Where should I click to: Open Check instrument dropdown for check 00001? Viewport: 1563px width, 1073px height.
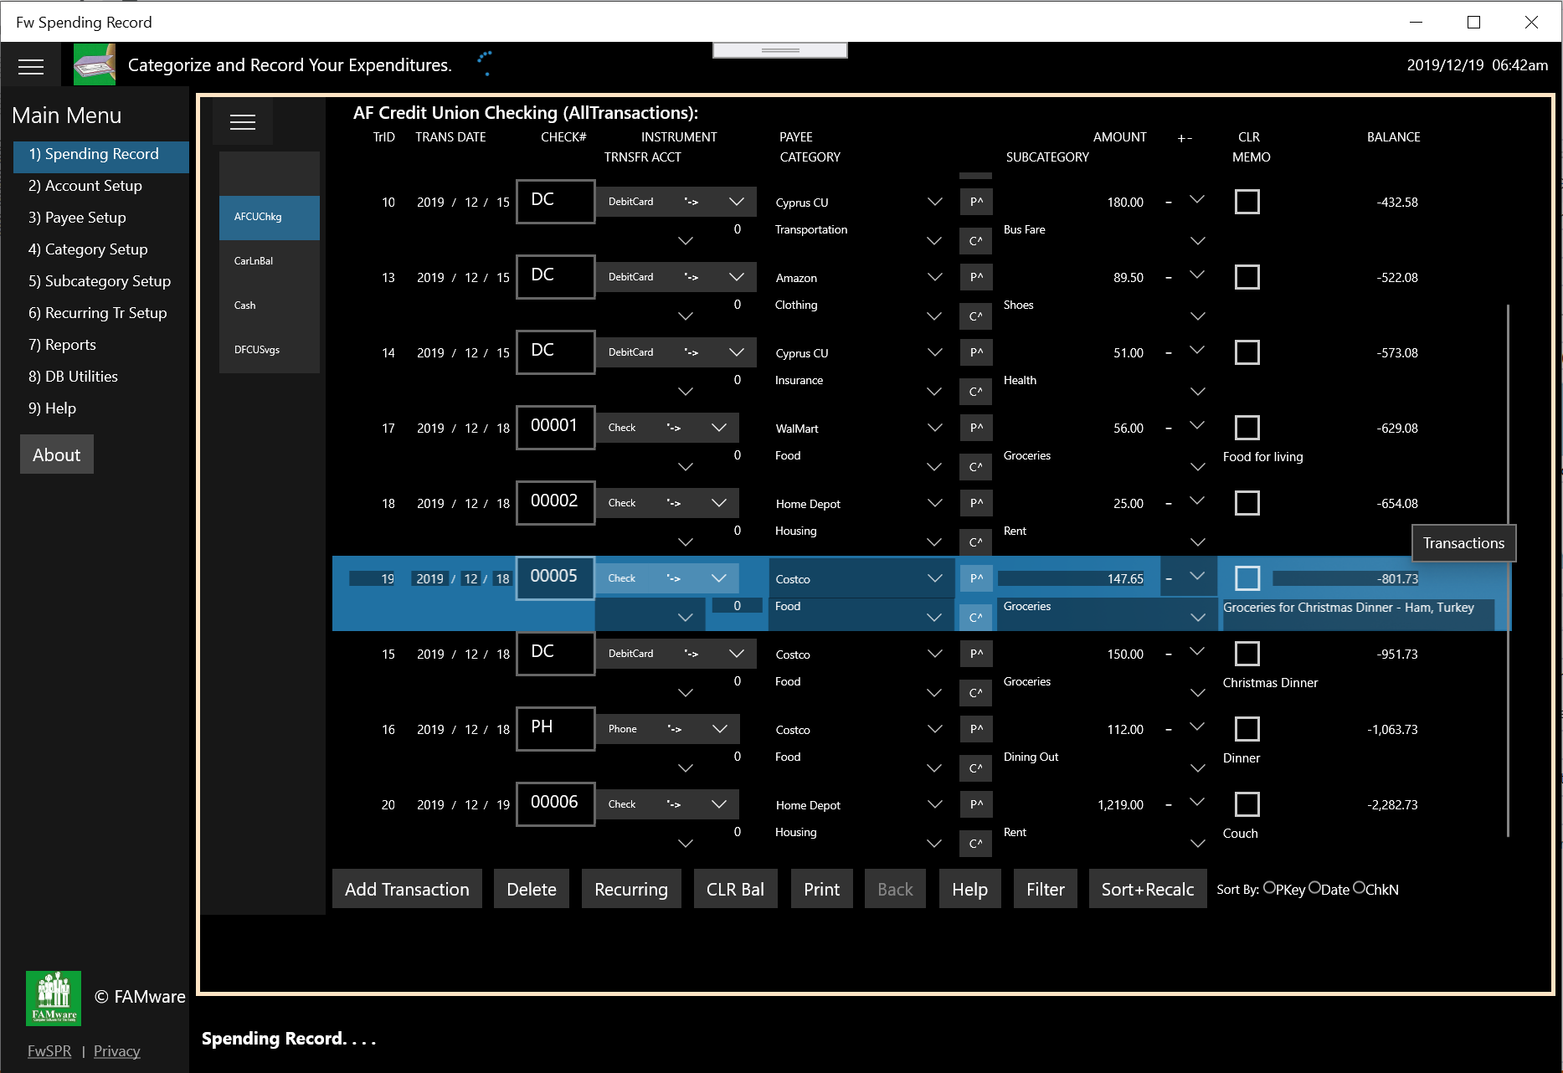pos(719,428)
